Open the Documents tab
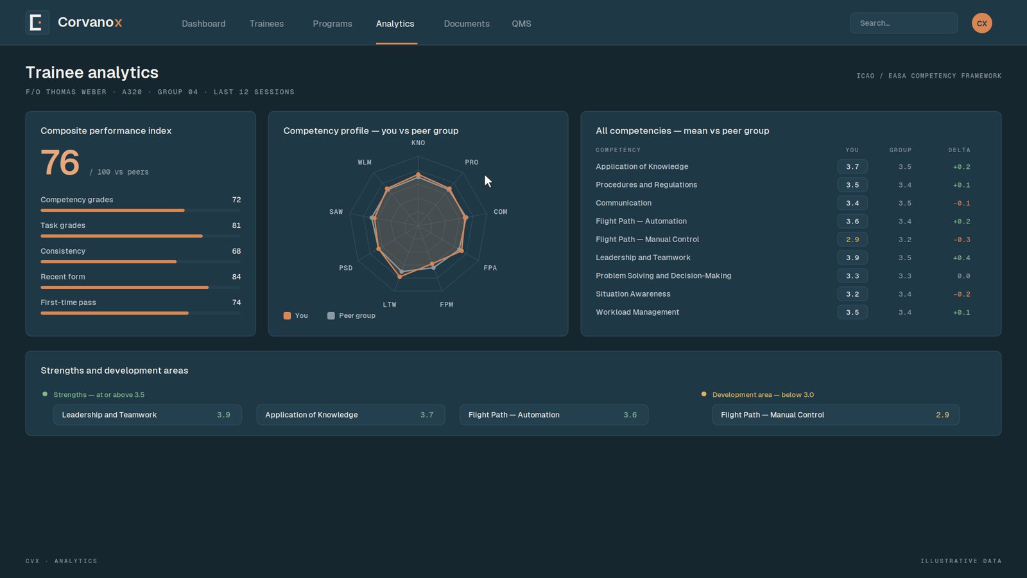1027x578 pixels. pyautogui.click(x=467, y=24)
